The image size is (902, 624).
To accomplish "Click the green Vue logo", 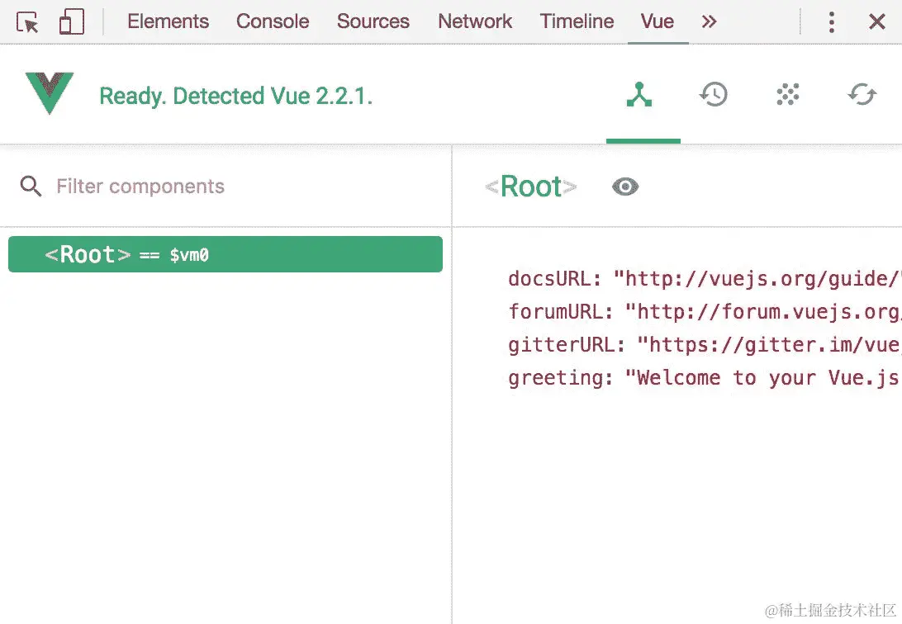I will (x=50, y=93).
